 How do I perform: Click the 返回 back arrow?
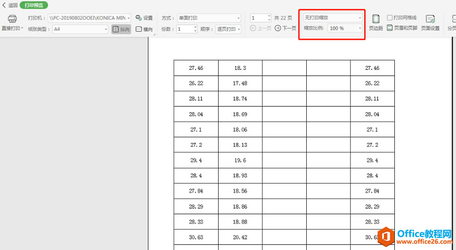click(x=4, y=5)
